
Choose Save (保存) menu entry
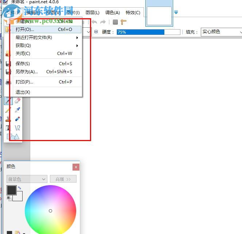coord(43,63)
